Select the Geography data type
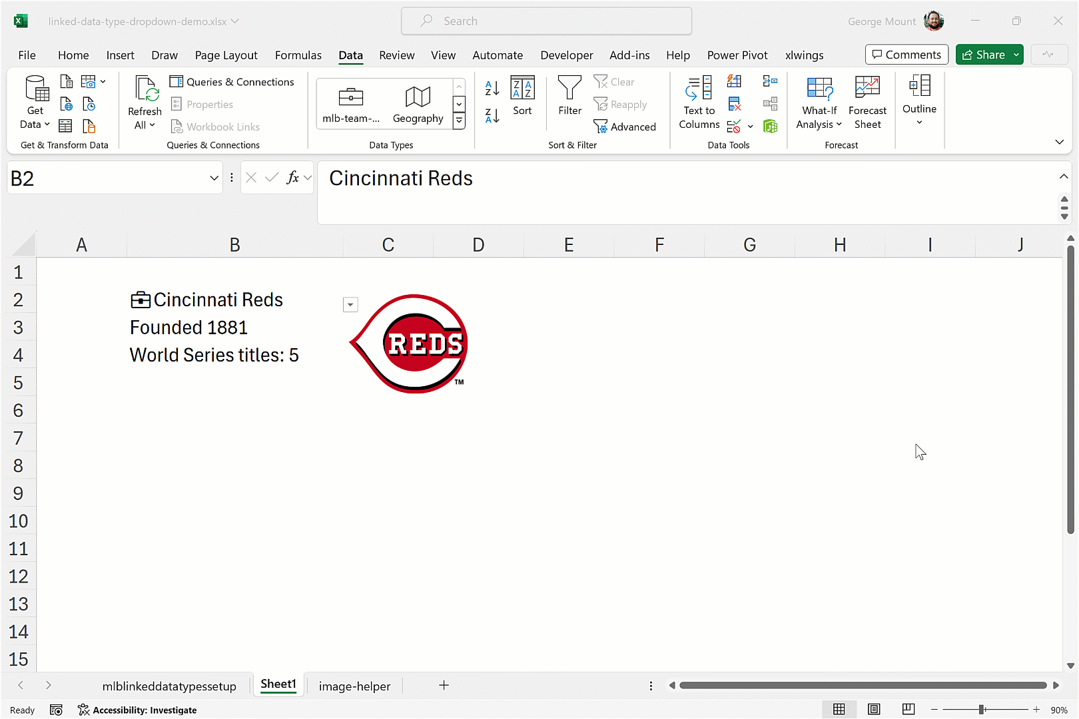 pos(418,104)
